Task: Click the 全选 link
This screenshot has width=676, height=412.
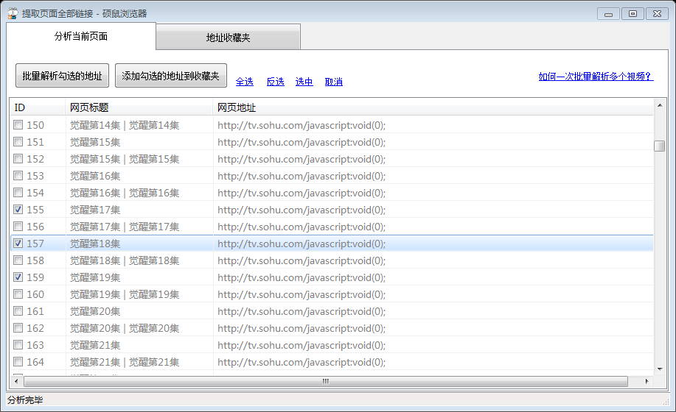Action: (x=245, y=82)
